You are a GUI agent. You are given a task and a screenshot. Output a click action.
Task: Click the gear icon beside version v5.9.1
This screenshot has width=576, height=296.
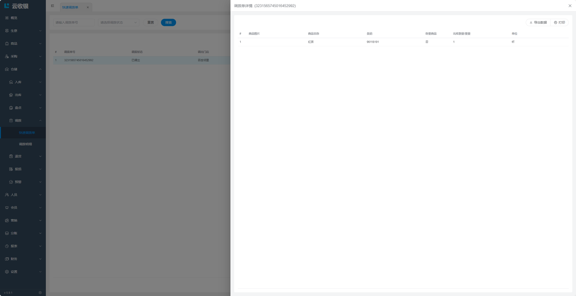click(40, 292)
